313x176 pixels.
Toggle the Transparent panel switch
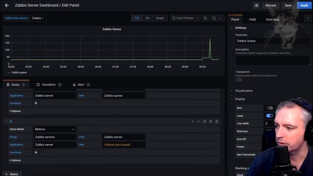(x=239, y=79)
